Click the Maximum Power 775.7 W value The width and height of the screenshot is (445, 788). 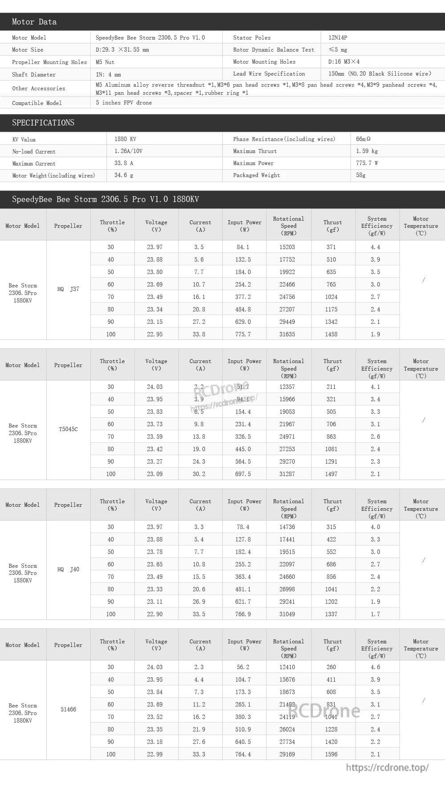(367, 163)
